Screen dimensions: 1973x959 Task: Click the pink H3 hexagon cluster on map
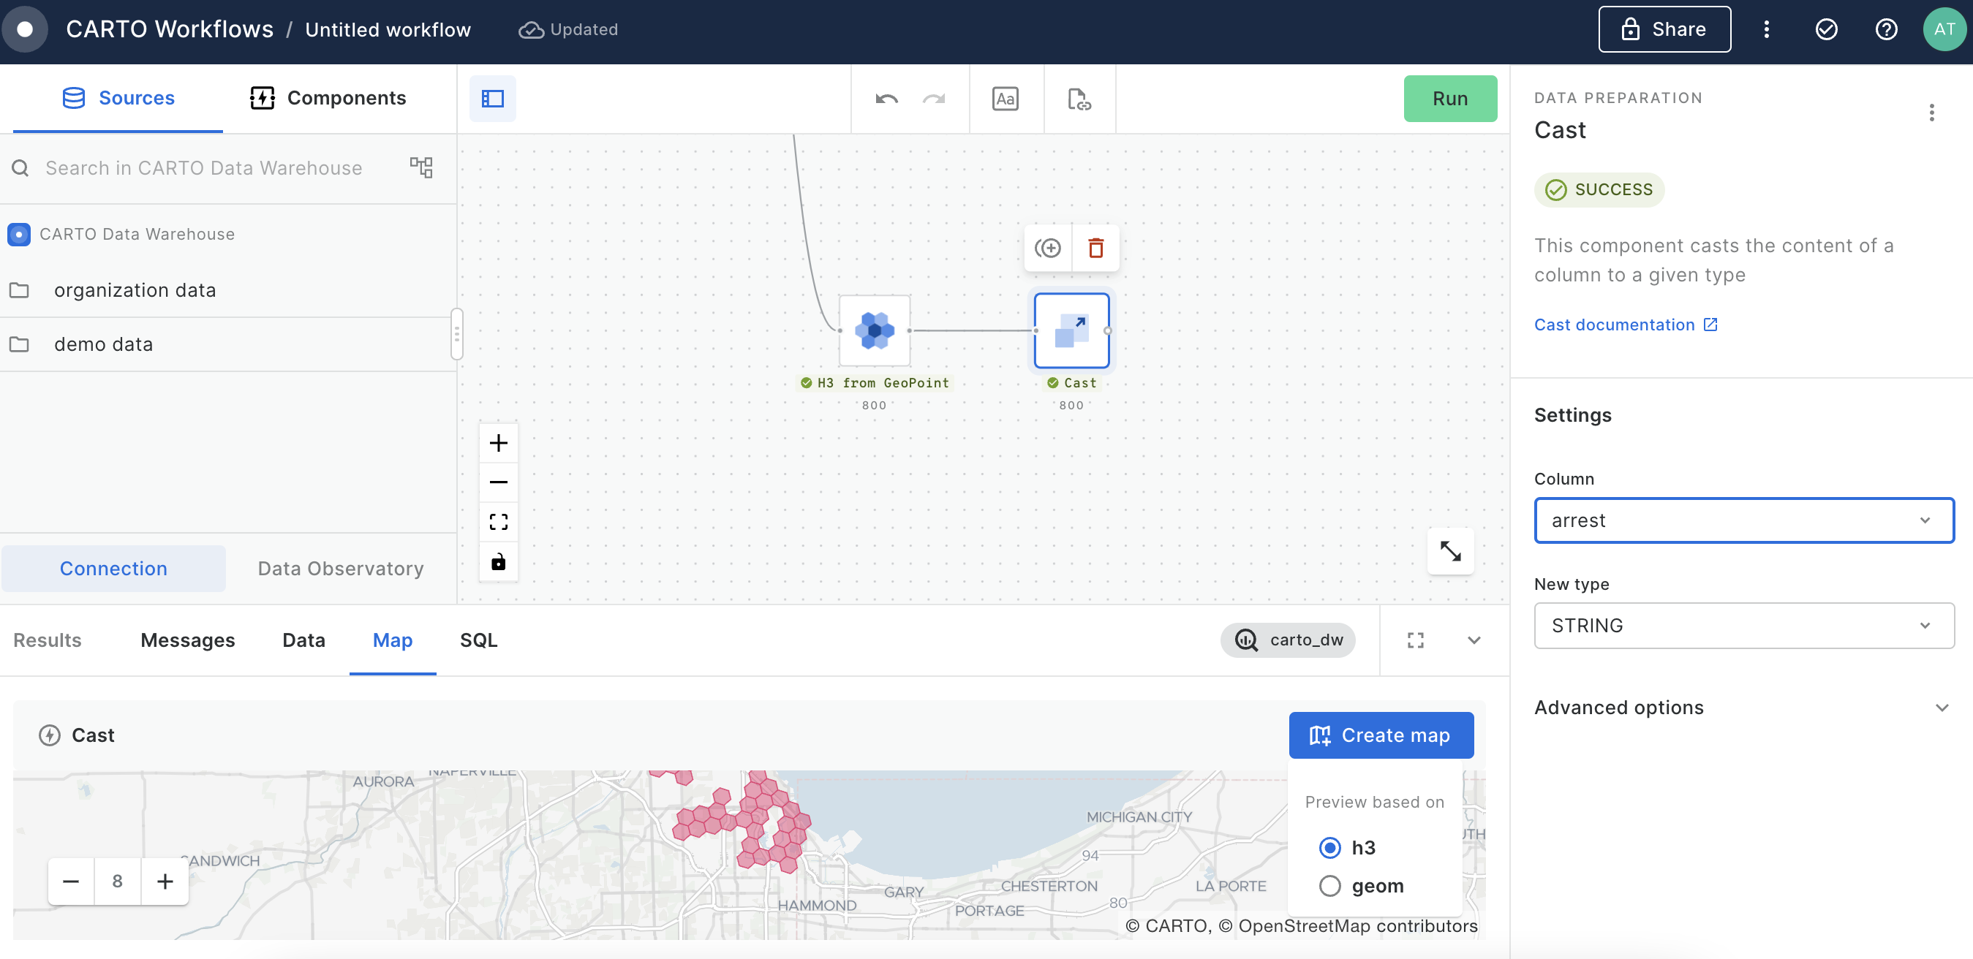tap(742, 823)
